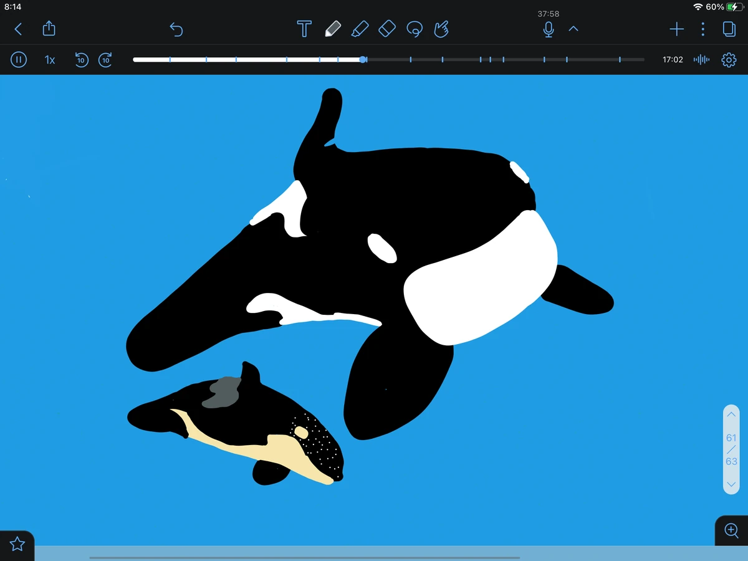Activate the hand gesture tool
748x561 pixels.
441,29
